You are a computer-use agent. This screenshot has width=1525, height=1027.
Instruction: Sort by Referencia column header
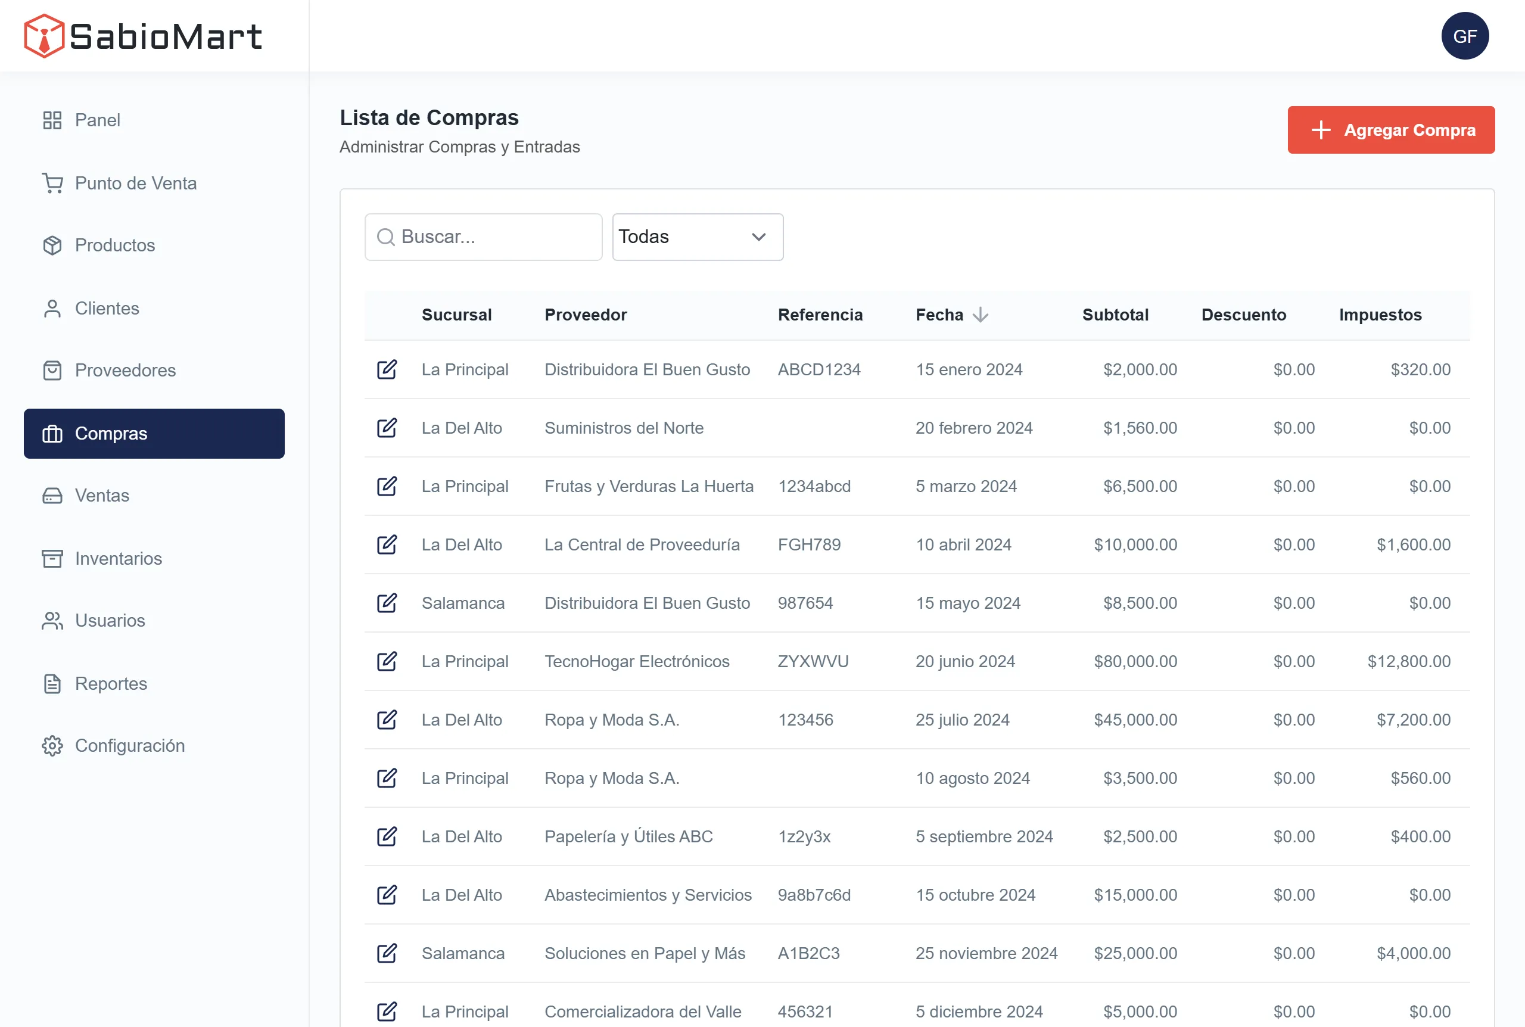[820, 315]
